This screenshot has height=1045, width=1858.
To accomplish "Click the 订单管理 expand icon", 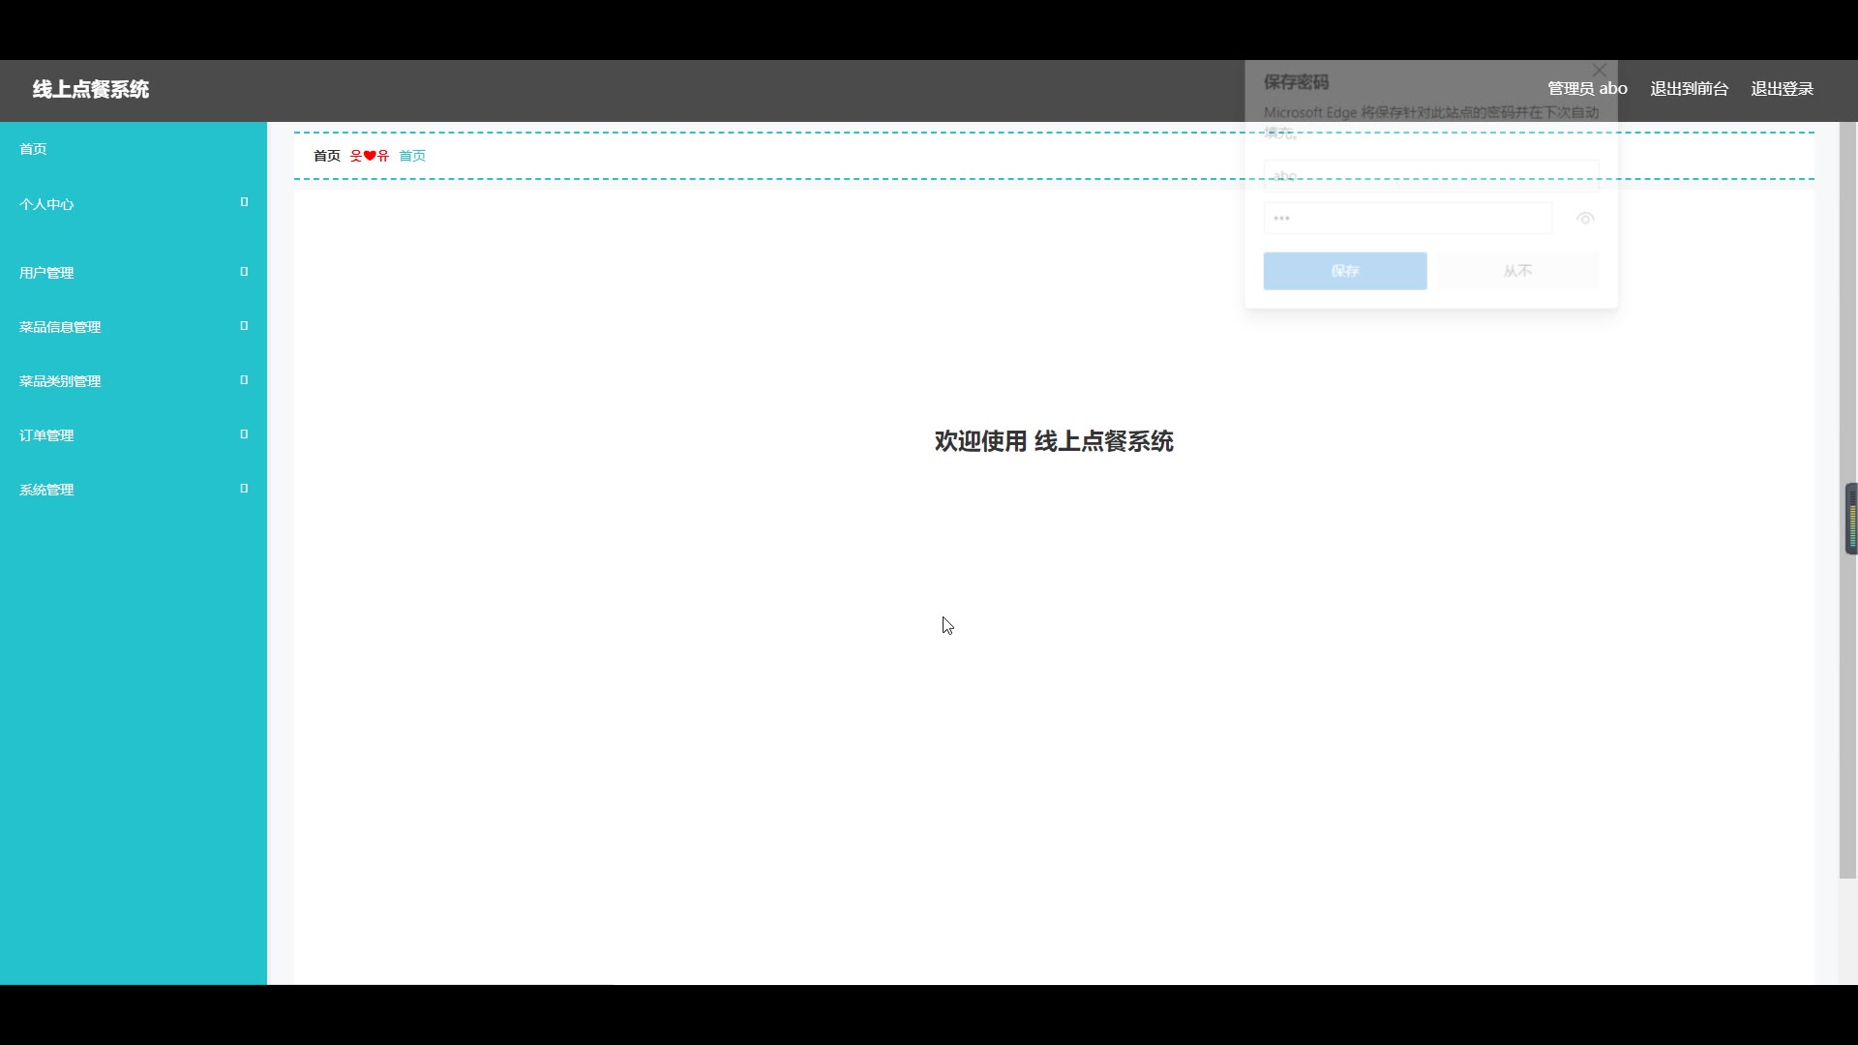I will [x=244, y=434].
